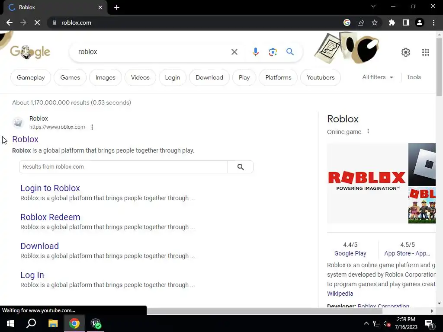Close the Roblox tab

click(x=100, y=7)
